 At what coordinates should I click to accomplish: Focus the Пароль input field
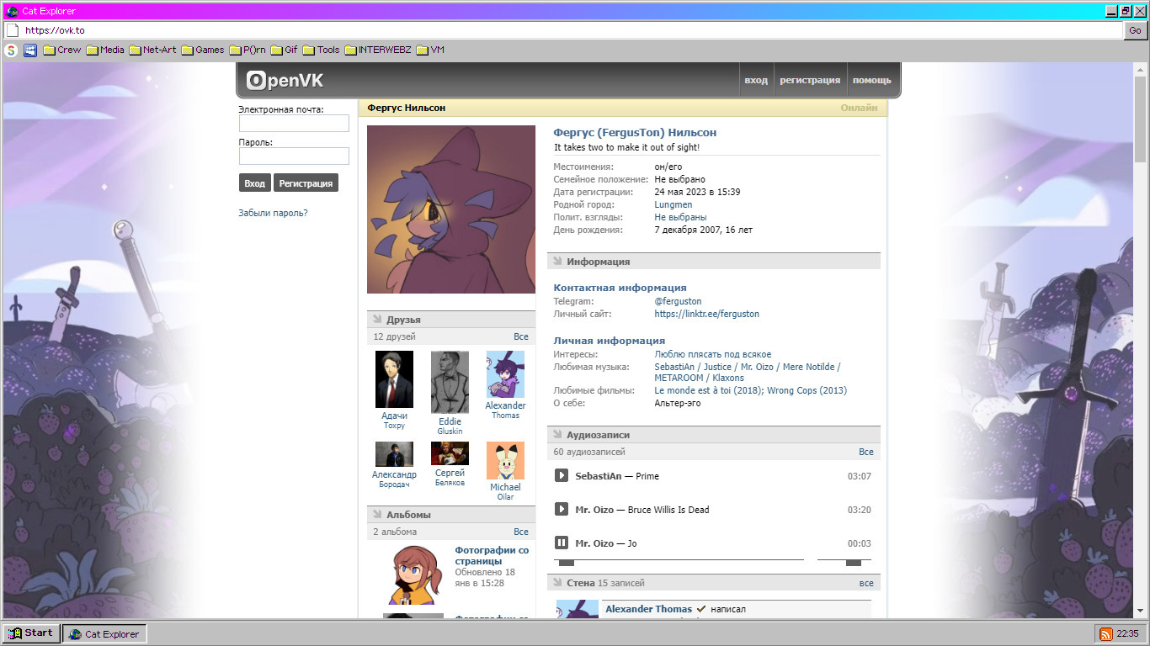tap(294, 156)
